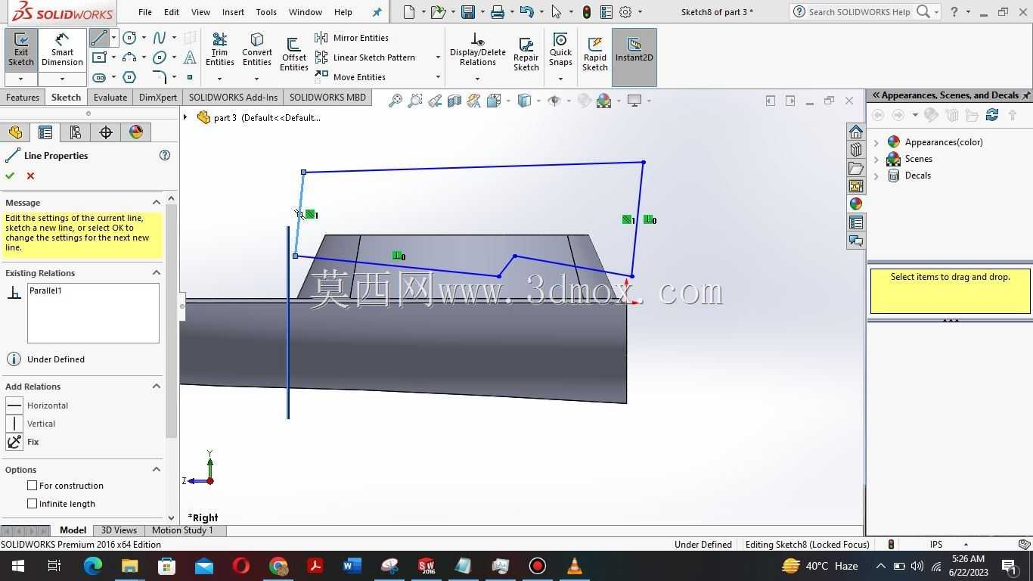Click Exit Sketch button
Viewport: 1033px width, 581px height.
[x=20, y=51]
